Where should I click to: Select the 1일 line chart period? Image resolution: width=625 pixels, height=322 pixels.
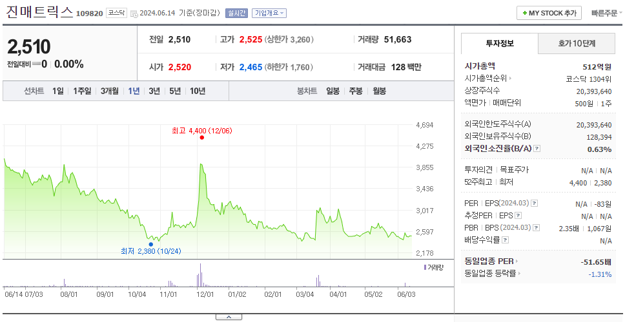click(x=58, y=91)
